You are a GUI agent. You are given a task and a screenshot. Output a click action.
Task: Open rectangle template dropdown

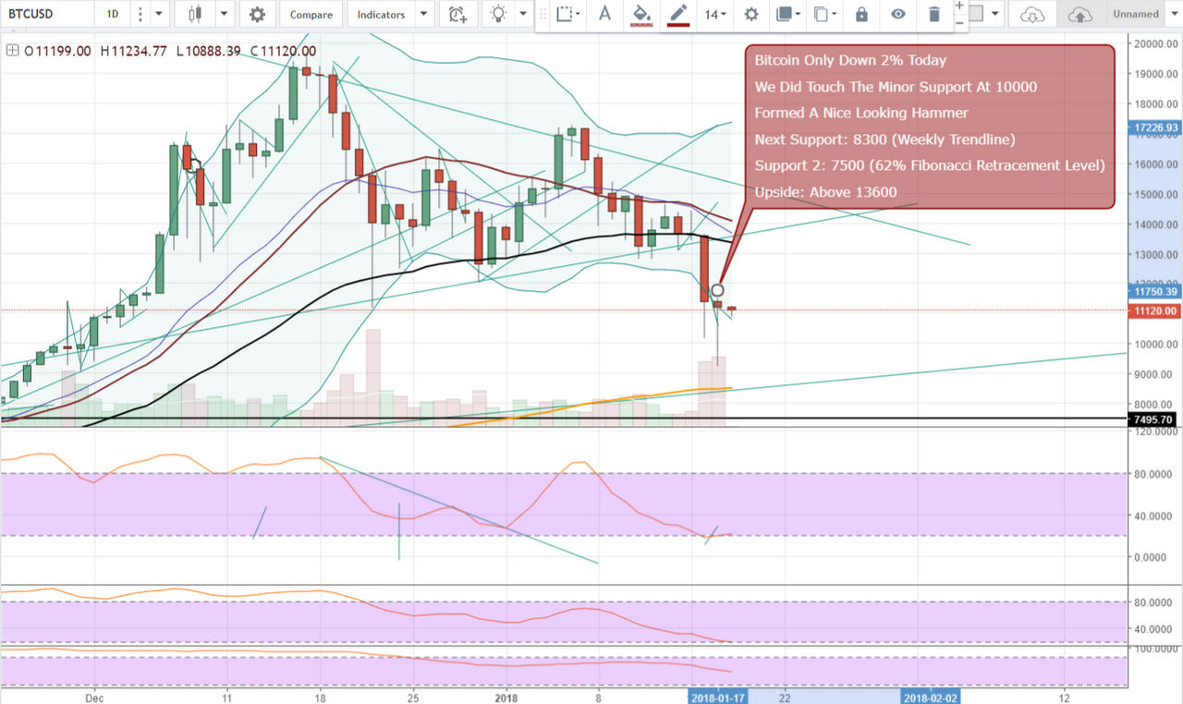pos(568,14)
